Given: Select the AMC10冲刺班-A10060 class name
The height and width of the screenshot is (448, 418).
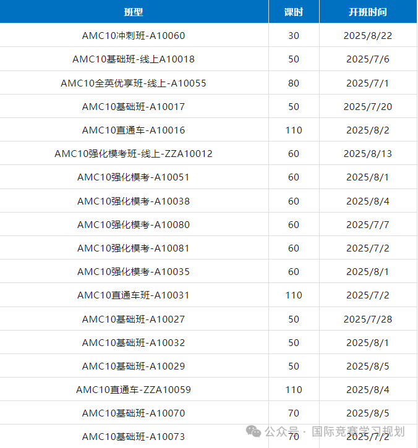Looking at the screenshot, I should (134, 36).
